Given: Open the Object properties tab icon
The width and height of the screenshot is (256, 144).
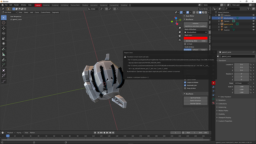Looking at the screenshot, I should pyautogui.click(x=213, y=83).
